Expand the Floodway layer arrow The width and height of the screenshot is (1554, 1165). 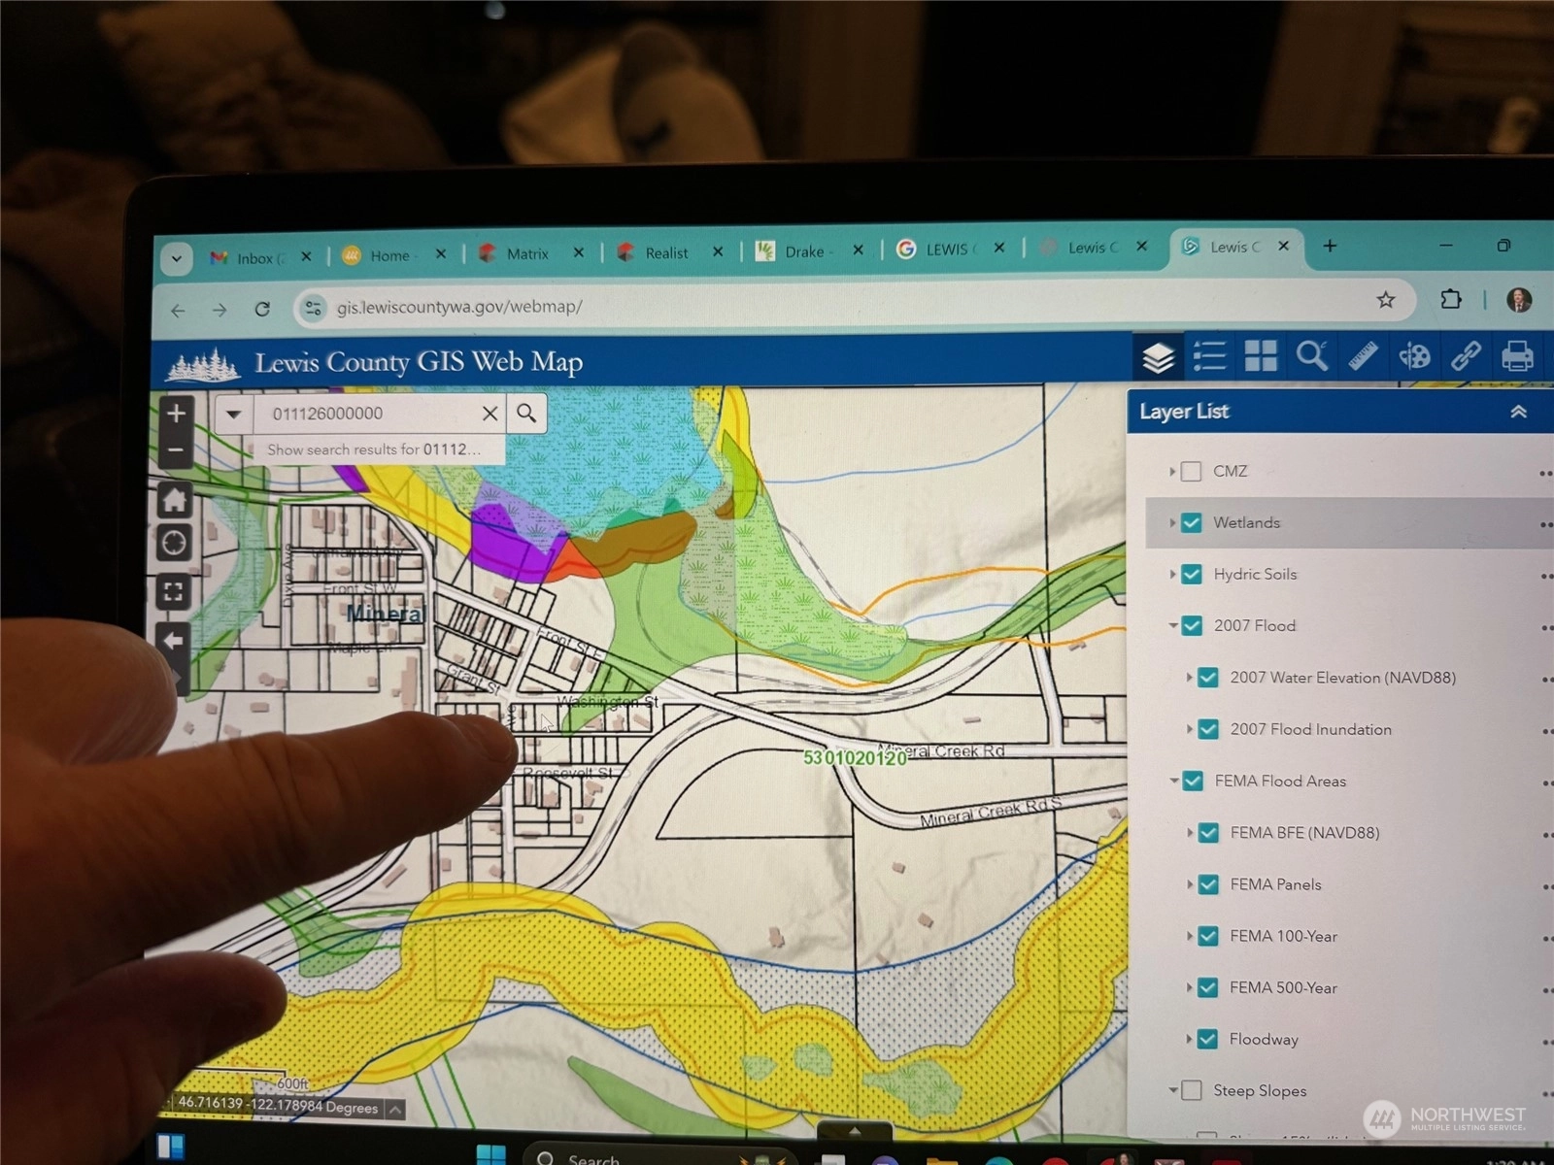[1189, 1039]
